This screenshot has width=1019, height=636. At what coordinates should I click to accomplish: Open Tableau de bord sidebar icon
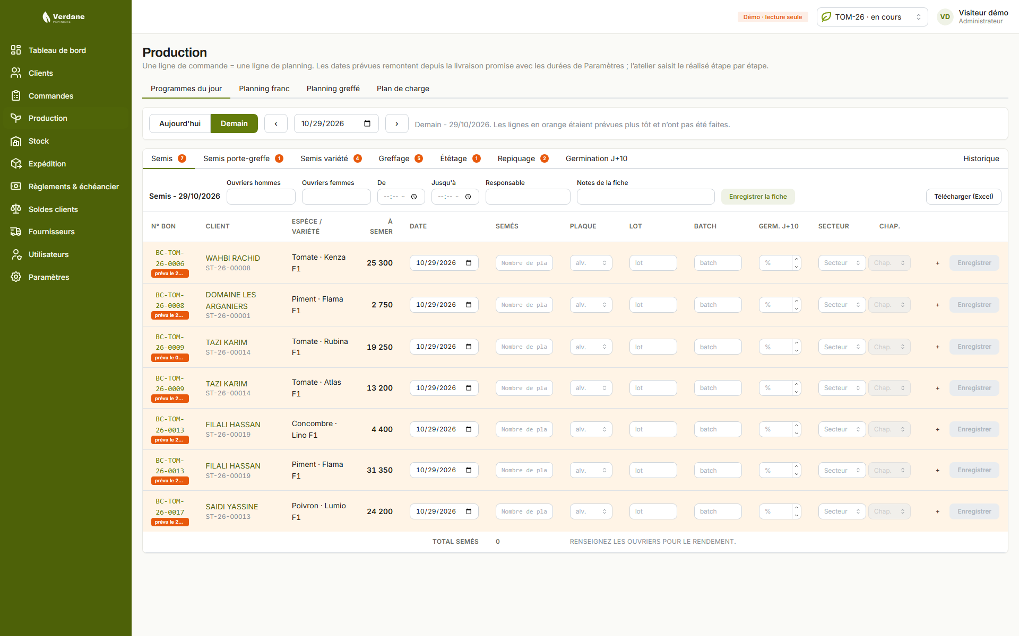click(x=16, y=50)
